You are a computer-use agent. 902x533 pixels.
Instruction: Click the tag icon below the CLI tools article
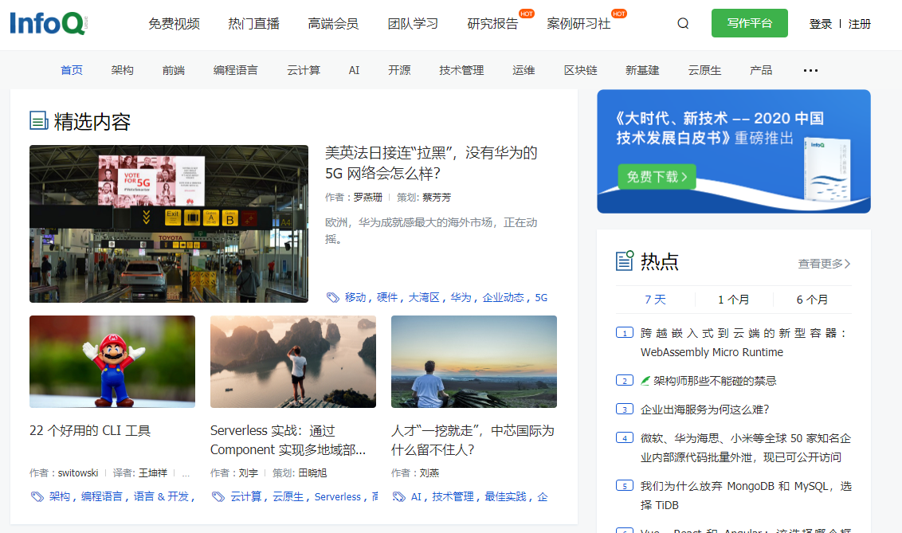pyautogui.click(x=36, y=496)
